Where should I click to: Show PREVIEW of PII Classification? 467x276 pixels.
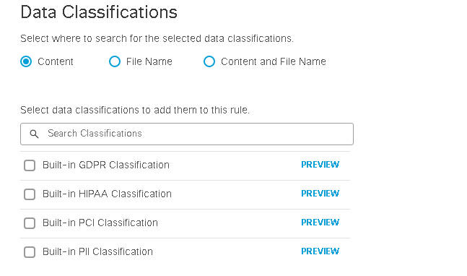pos(320,251)
